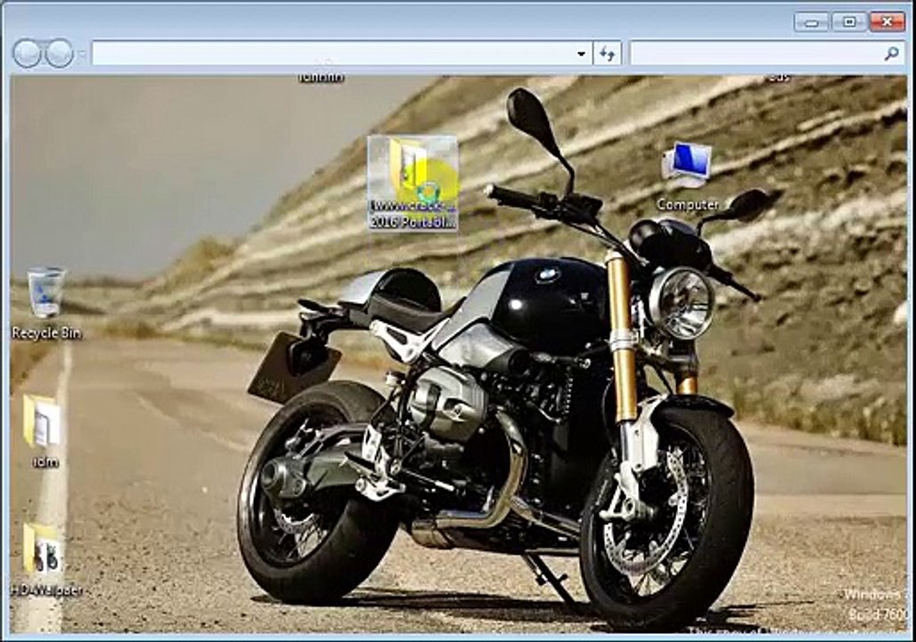Click the 'Computer' label text
This screenshot has width=916, height=642.
point(688,205)
